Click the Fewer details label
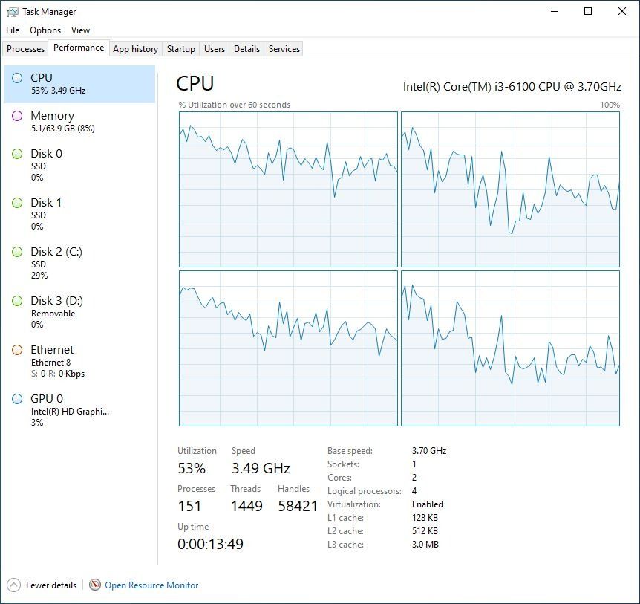 [51, 585]
